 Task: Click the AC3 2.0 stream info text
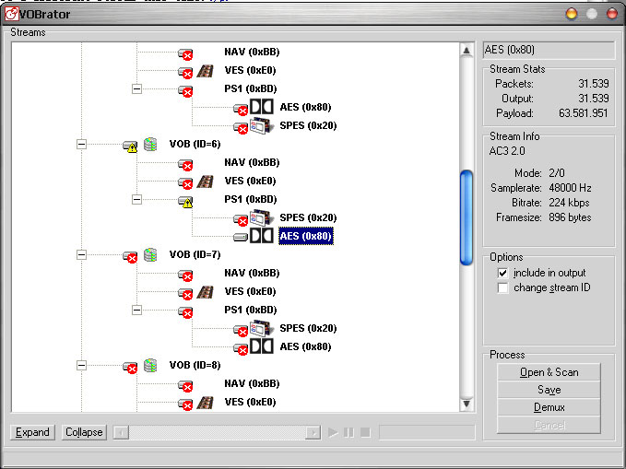coord(507,151)
